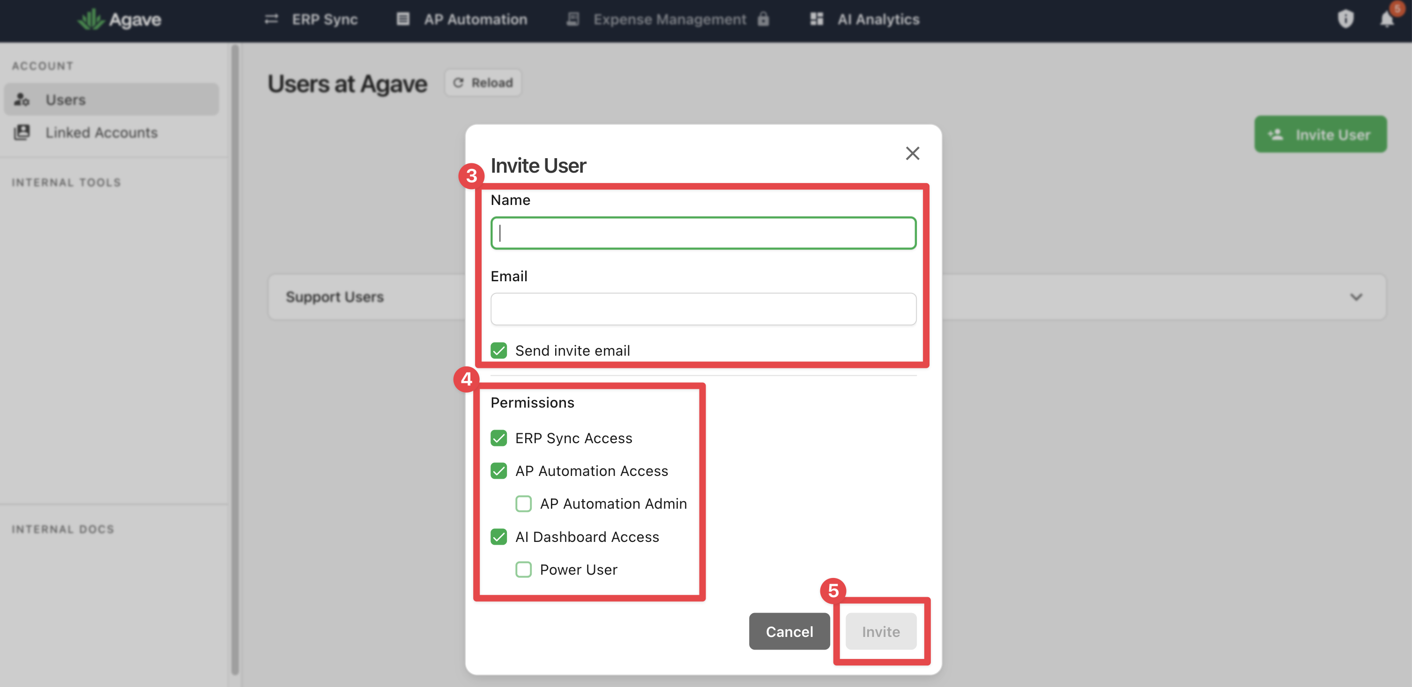Open the Expense Management tab
Image resolution: width=1412 pixels, height=687 pixels.
[668, 20]
